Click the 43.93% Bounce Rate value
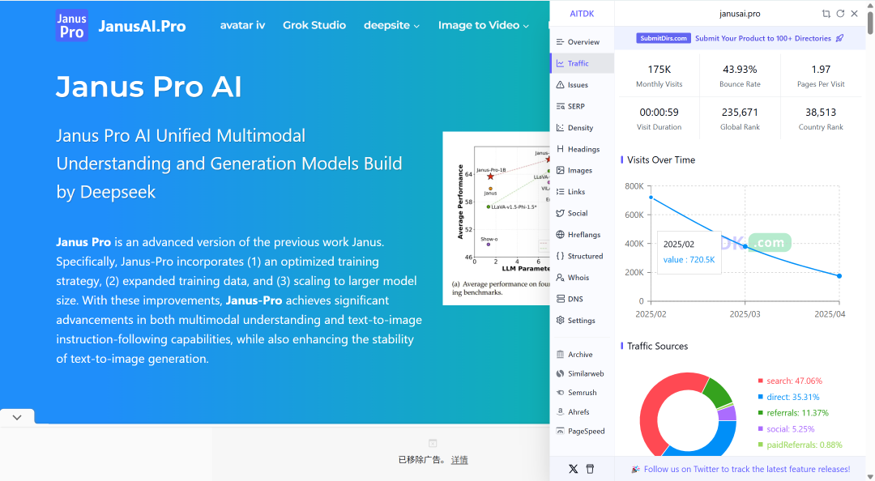The width and height of the screenshot is (875, 481). (x=740, y=69)
